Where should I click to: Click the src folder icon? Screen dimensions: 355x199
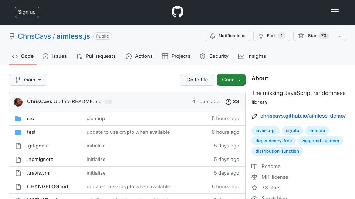pos(18,118)
